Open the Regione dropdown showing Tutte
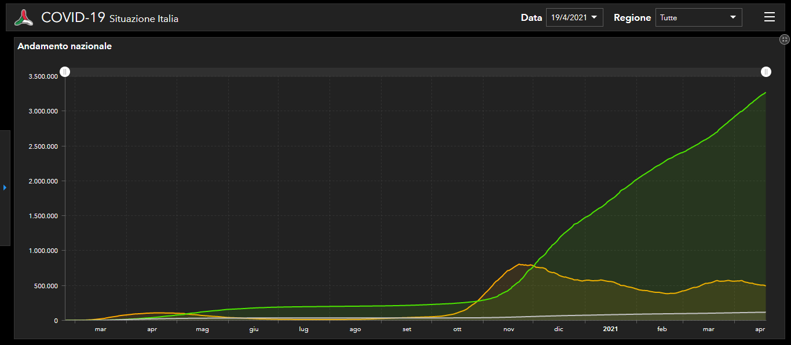Screen dimensions: 791x345 [698, 17]
